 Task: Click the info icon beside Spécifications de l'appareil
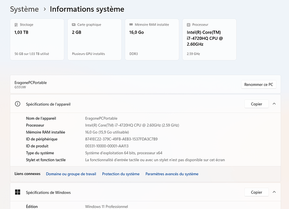tap(18, 104)
